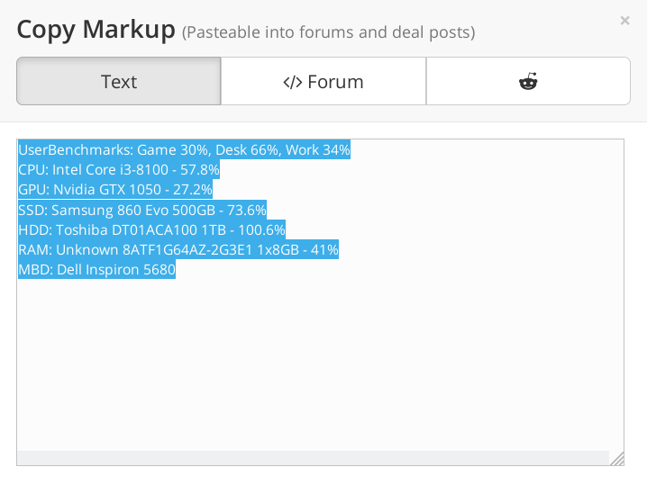The height and width of the screenshot is (485, 647).
Task: Click the RAM 8ATF1G64AZ-2G3E1 line
Action: pyautogui.click(x=178, y=250)
